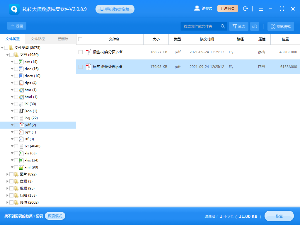The image size is (300, 225).
Task: Check the select-all checkbox in header
Action: pyautogui.click(x=80, y=39)
